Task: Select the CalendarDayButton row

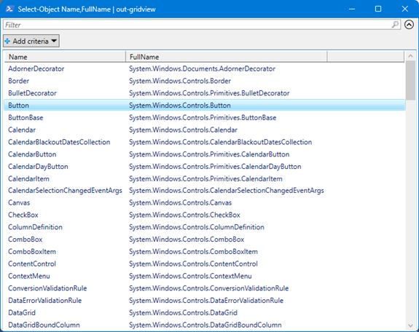Action: tap(205, 167)
